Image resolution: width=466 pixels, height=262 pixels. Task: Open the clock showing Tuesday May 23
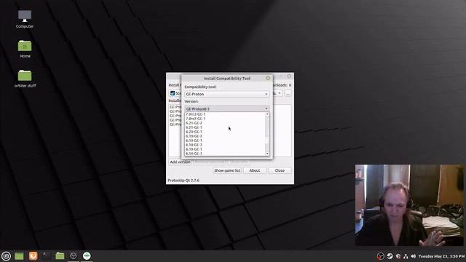tap(441, 256)
